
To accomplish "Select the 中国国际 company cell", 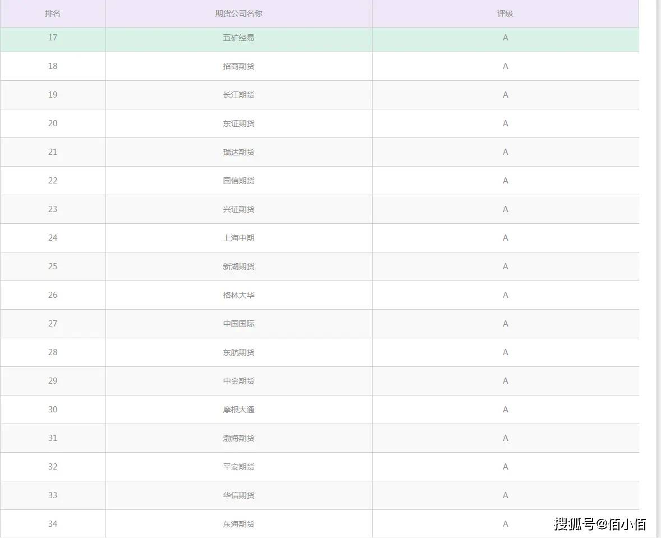I will click(x=238, y=324).
